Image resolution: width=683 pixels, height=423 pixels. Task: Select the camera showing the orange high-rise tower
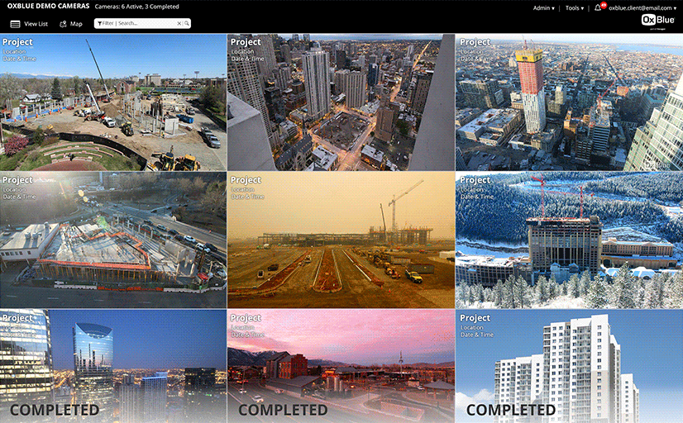click(x=569, y=102)
